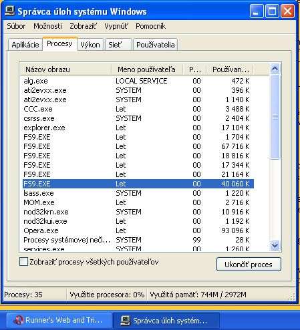Switch to the Výkon tab
The height and width of the screenshot is (330, 300).
(x=90, y=45)
